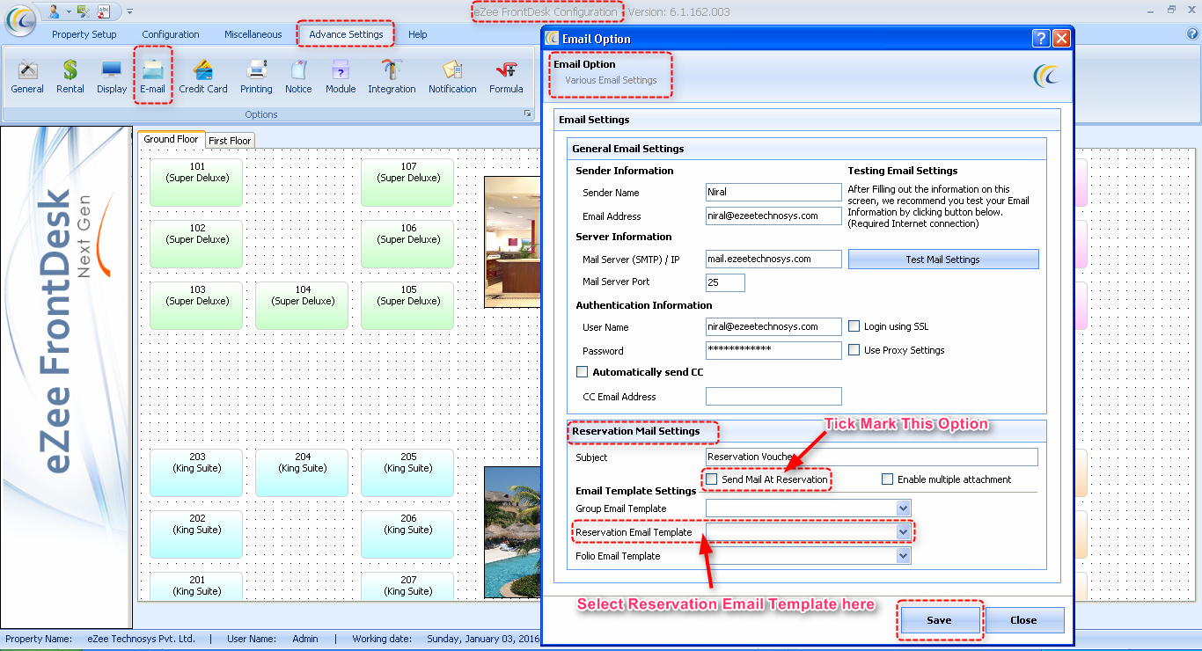Enable multiple attachment checkbox
The height and width of the screenshot is (651, 1202).
pyautogui.click(x=887, y=479)
